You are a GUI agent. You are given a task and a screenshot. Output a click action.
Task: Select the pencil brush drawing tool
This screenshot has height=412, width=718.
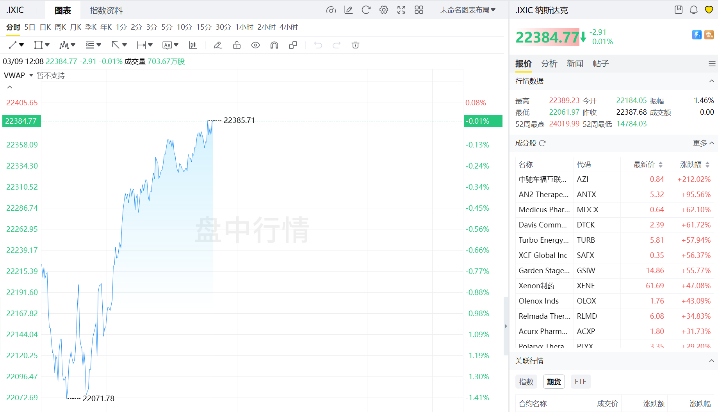pos(218,45)
